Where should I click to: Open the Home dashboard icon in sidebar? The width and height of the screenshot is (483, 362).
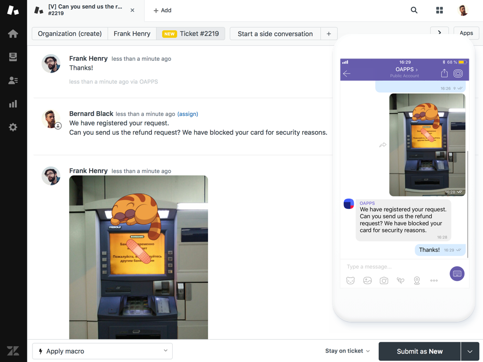13,33
